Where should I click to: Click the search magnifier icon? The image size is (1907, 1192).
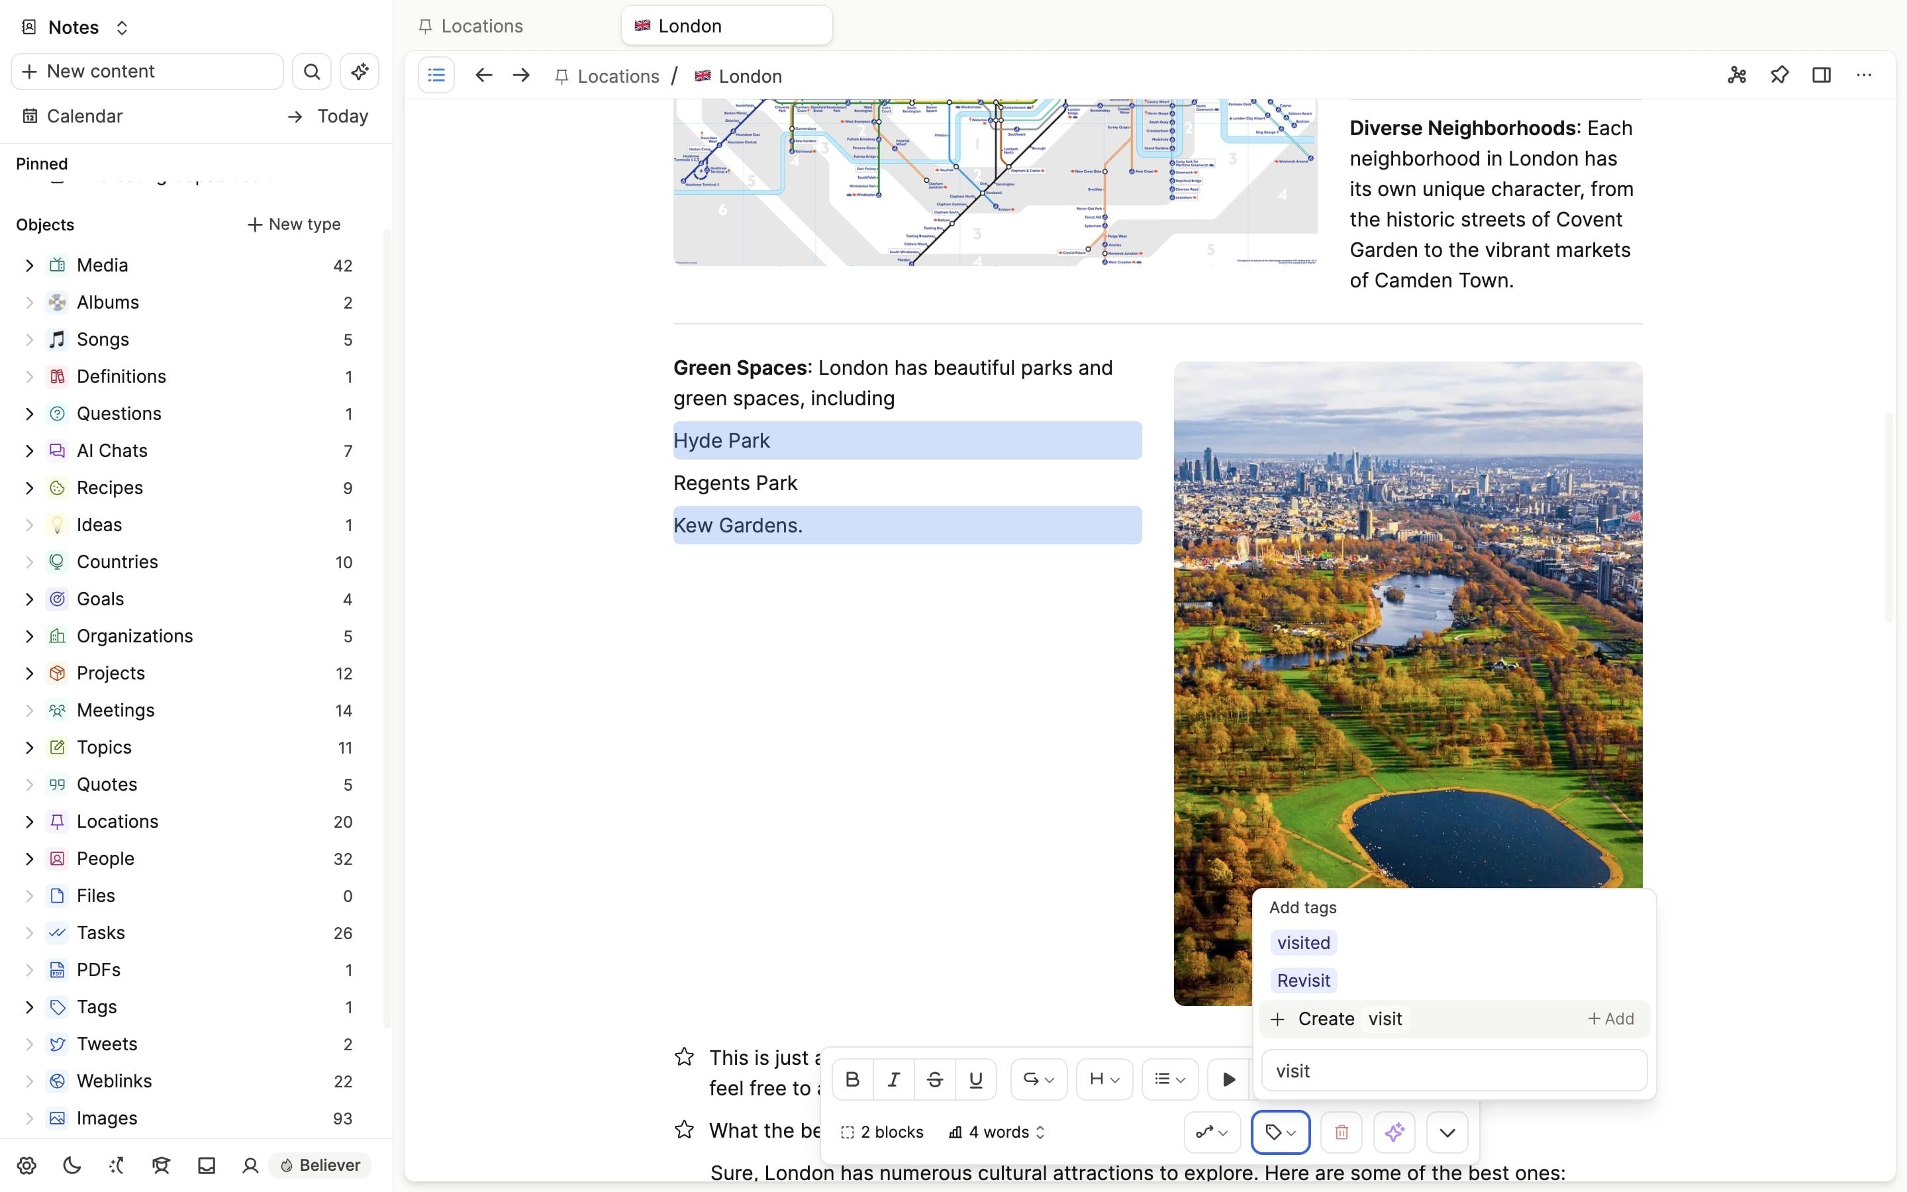coord(312,72)
